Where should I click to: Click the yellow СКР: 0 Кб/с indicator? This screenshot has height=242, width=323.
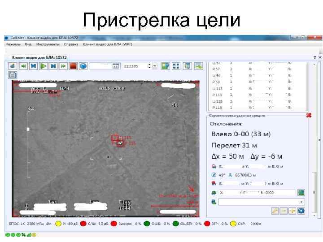tap(233, 224)
